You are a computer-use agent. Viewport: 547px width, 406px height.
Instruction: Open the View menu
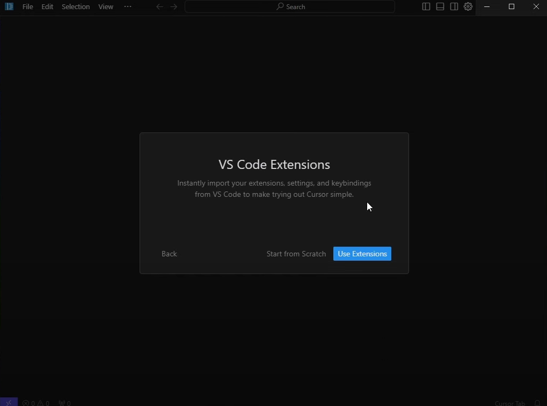tap(106, 6)
